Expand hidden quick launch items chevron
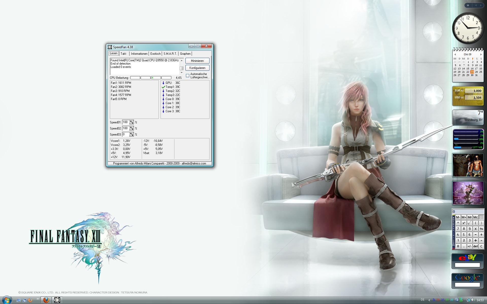 [x=38, y=299]
